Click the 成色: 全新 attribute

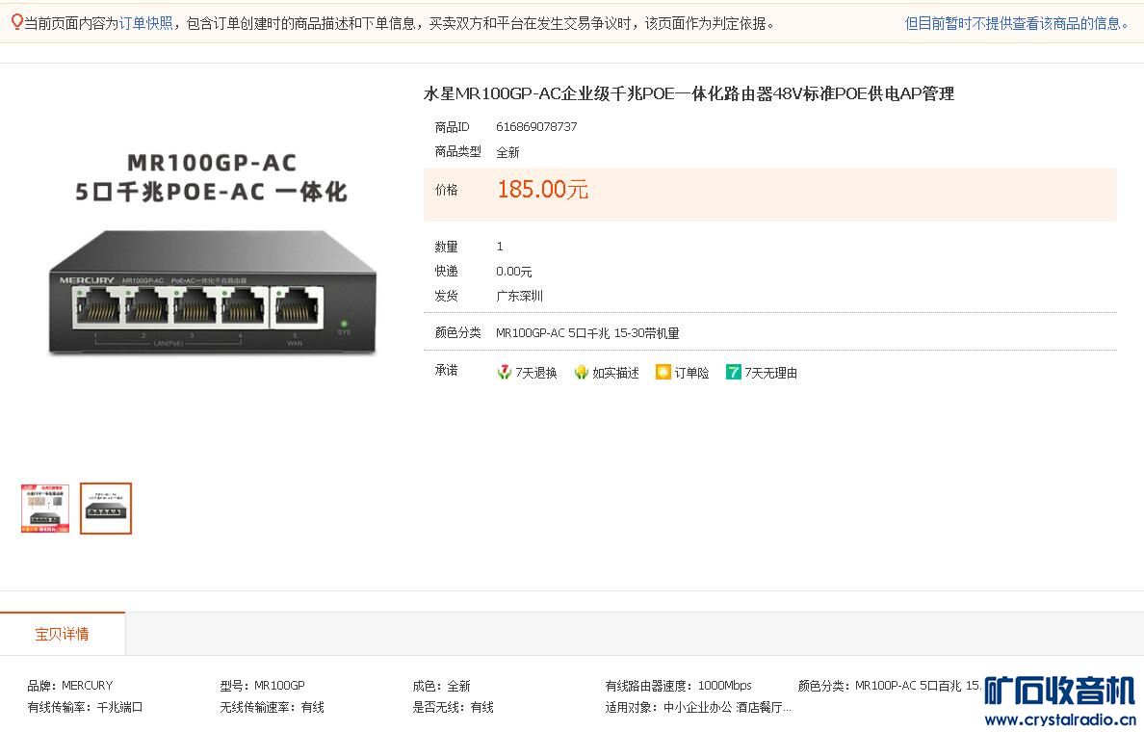pyautogui.click(x=441, y=686)
